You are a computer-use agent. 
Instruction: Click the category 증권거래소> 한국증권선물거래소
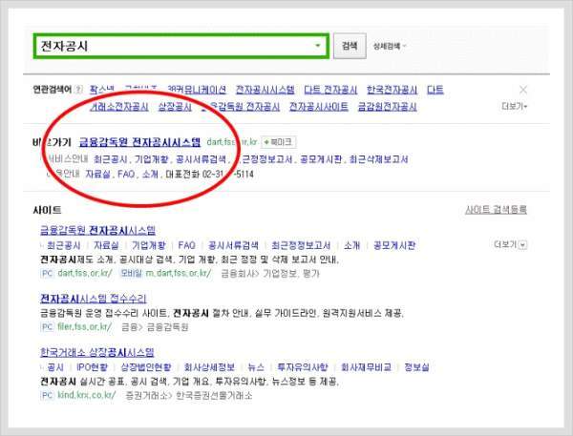tap(189, 396)
